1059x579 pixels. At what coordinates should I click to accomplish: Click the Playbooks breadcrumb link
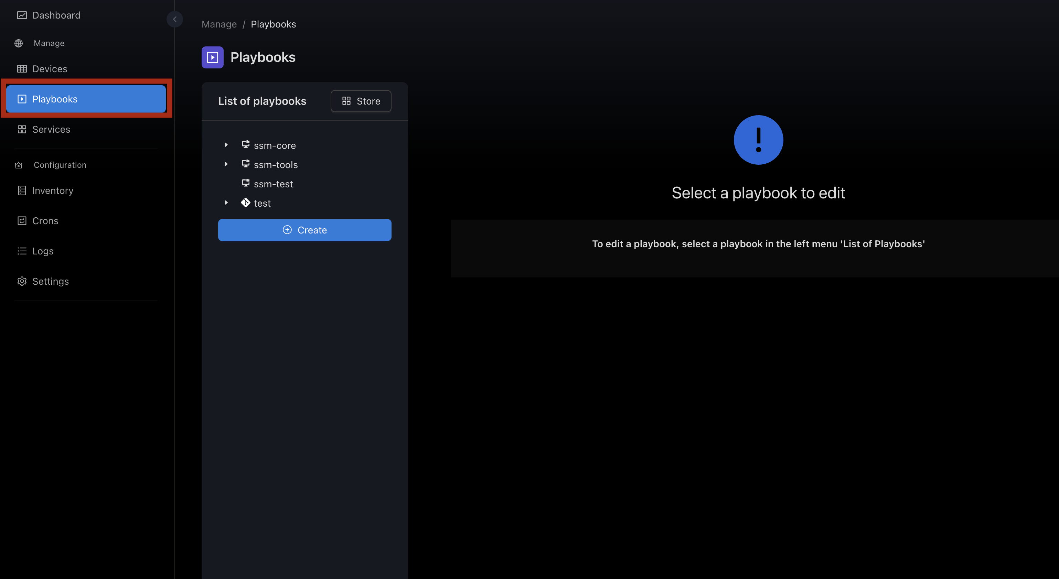pyautogui.click(x=273, y=23)
